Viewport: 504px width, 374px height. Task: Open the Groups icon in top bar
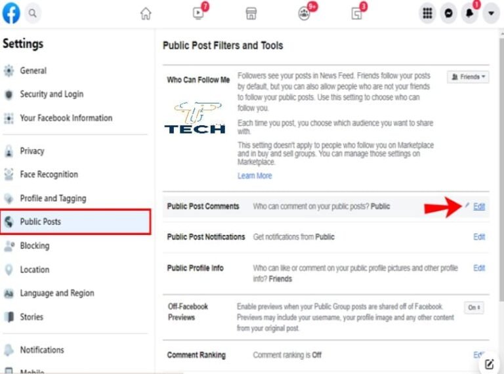[304, 14]
